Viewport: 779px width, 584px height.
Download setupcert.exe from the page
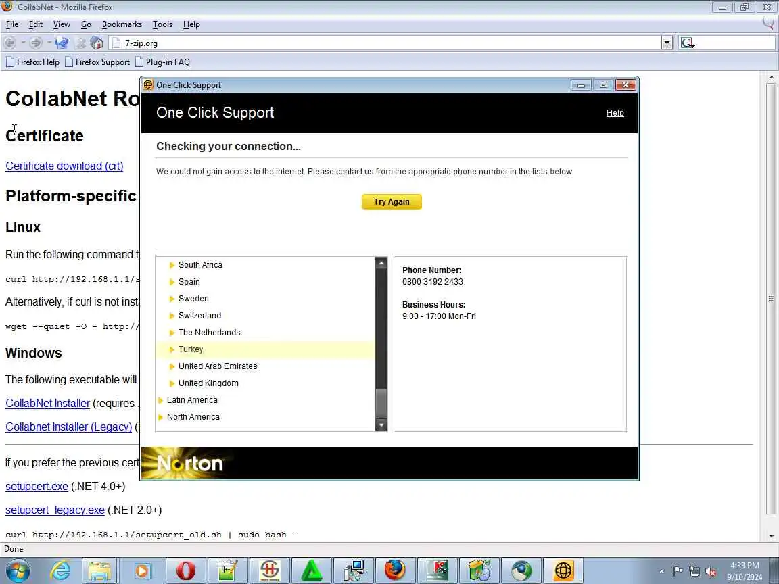[37, 486]
